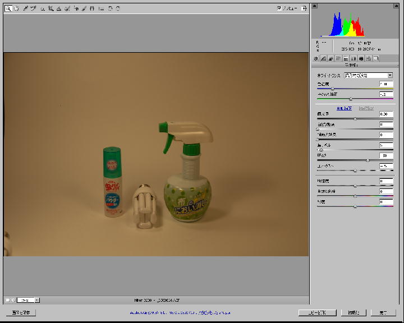This screenshot has width=404, height=323.
Task: Click the Save Image button
Action: [x=21, y=312]
